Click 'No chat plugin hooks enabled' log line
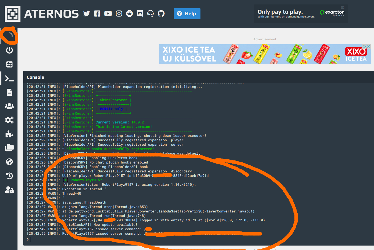The width and height of the screenshot is (374, 250). point(87,162)
